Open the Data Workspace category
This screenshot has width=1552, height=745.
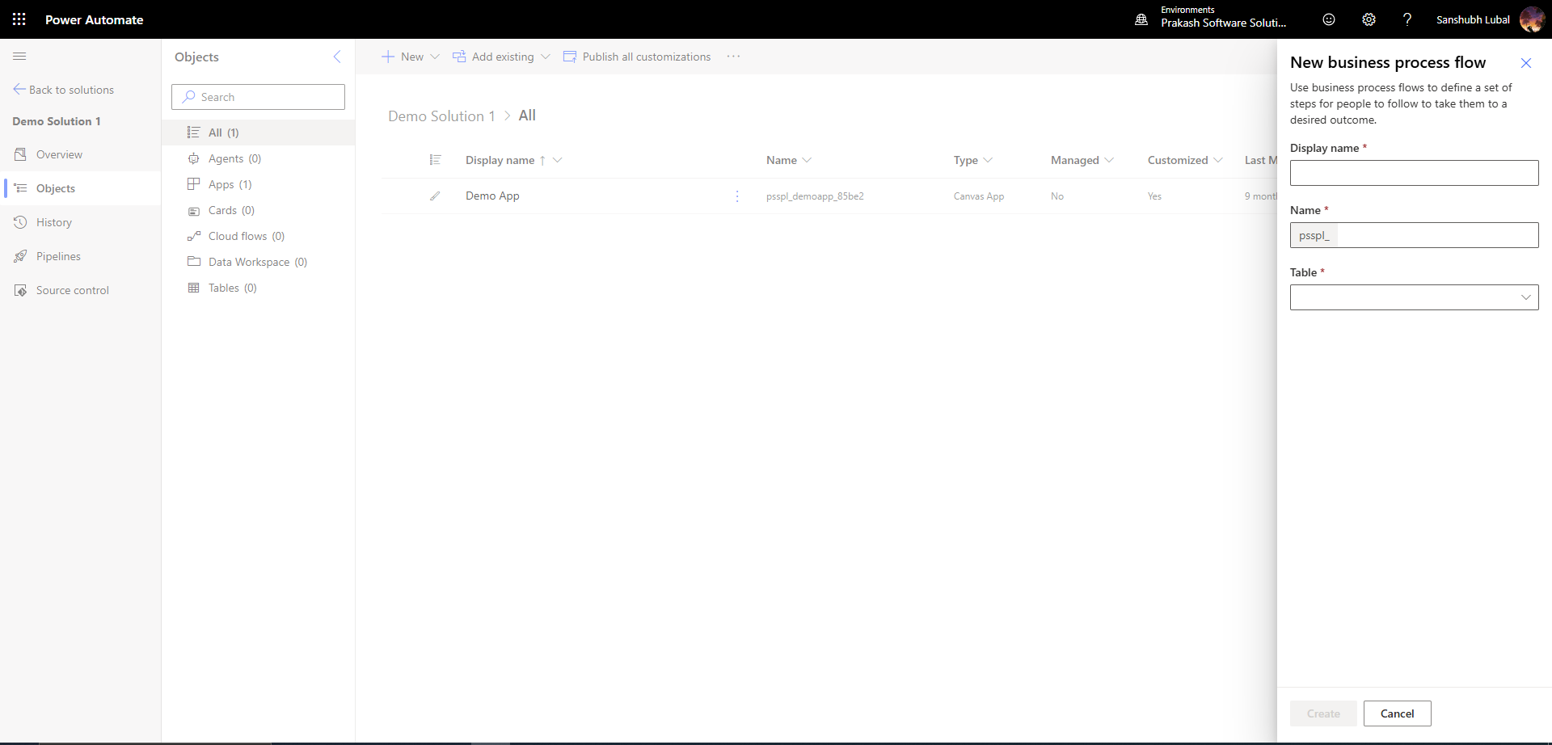click(248, 262)
